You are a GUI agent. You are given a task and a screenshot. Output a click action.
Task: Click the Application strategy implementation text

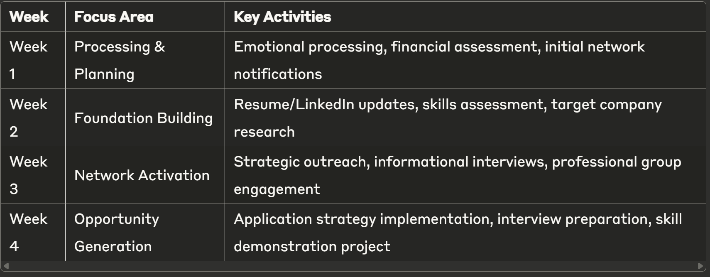click(x=362, y=219)
